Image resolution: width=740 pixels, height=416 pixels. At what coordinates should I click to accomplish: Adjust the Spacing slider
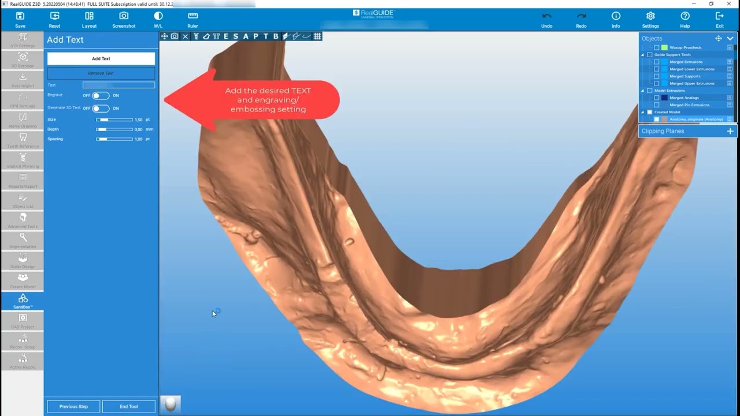[x=114, y=139]
